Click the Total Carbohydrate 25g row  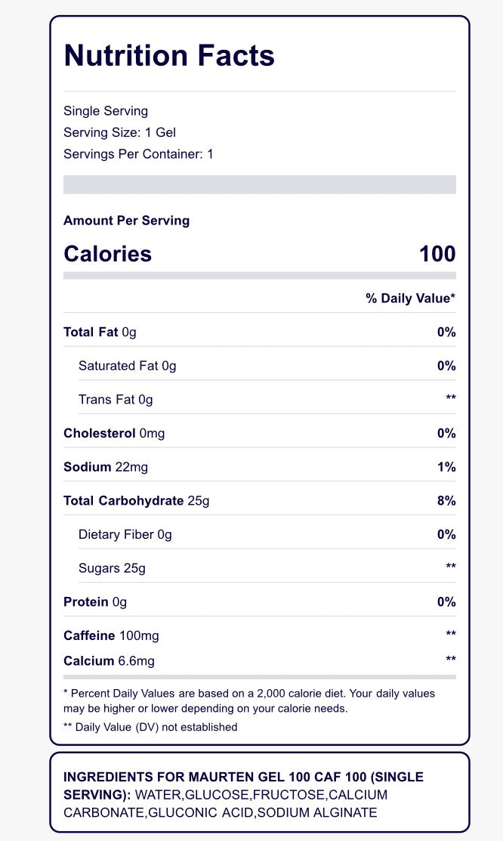(260, 501)
